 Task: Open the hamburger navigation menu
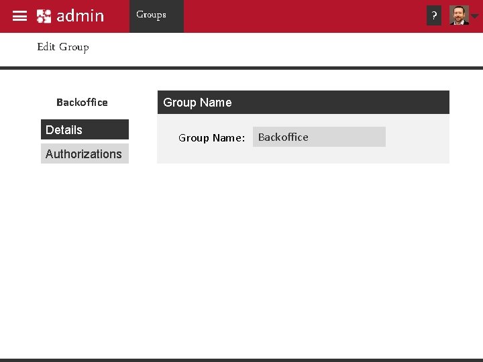(x=19, y=16)
